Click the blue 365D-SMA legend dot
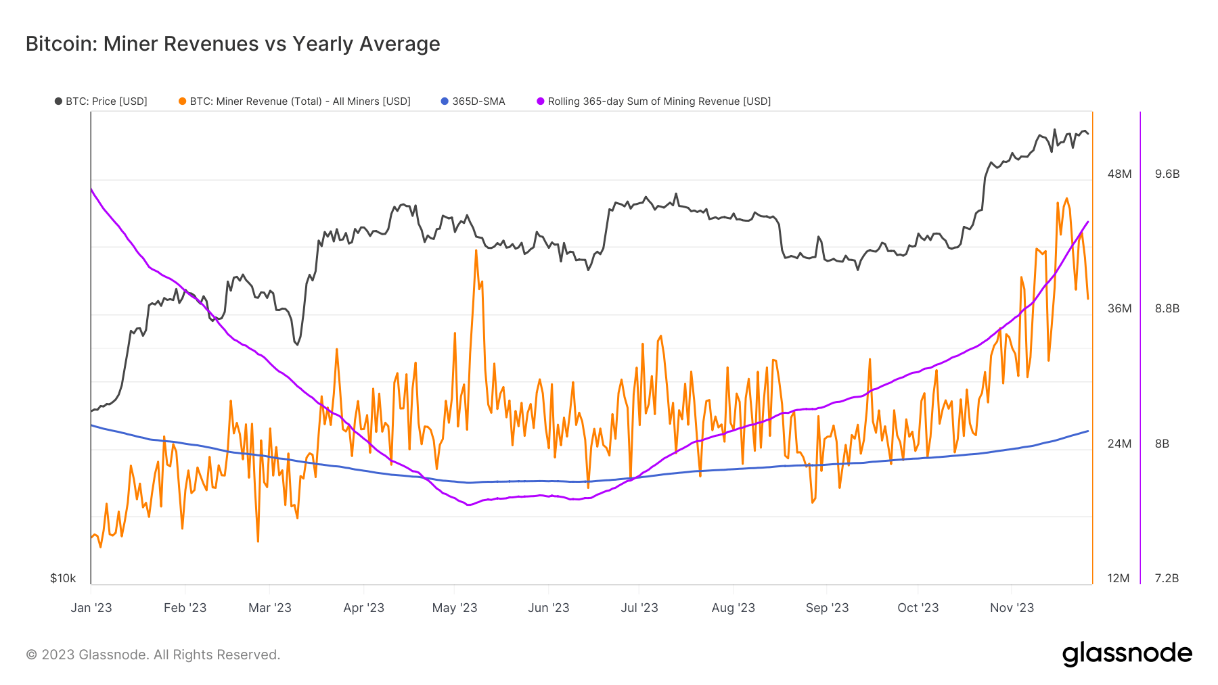The height and width of the screenshot is (685, 1218). coord(445,101)
